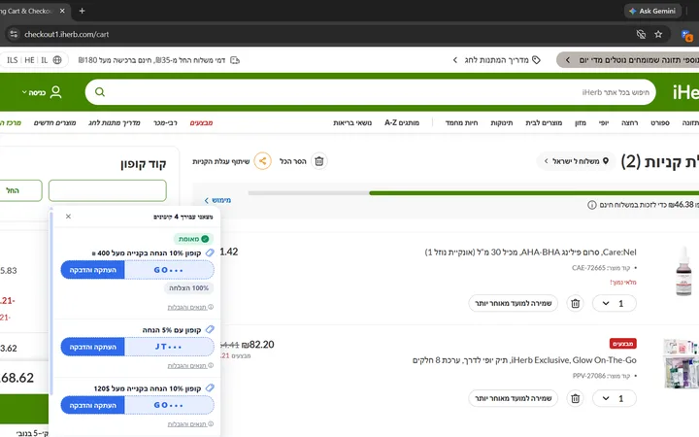
Task: Copy and paste the 5% discount coupon
Action: [x=93, y=347]
